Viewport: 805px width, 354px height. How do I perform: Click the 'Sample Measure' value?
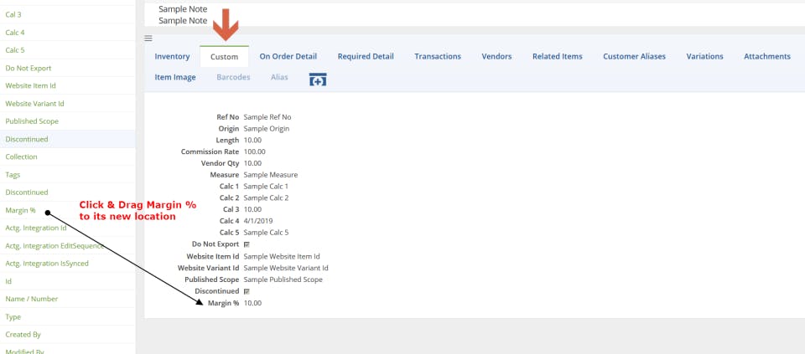pyautogui.click(x=270, y=175)
